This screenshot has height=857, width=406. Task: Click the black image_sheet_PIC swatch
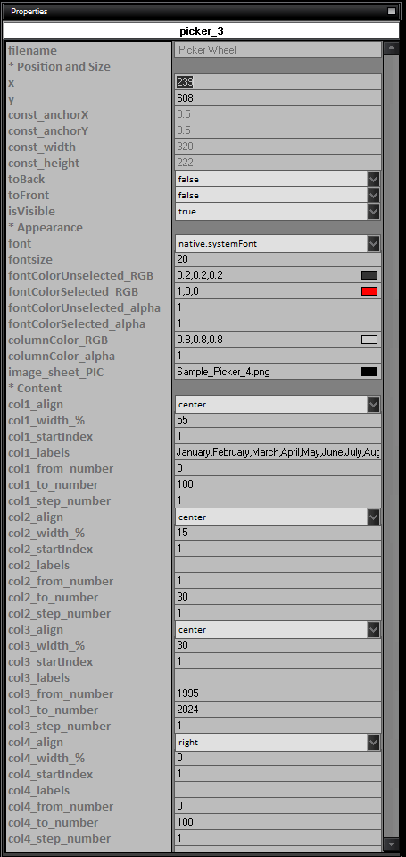tap(369, 373)
